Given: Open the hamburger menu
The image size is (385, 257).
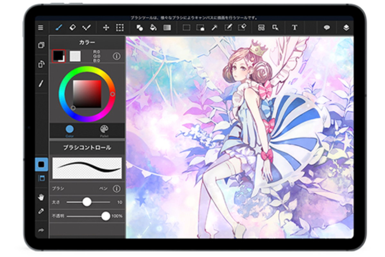Looking at the screenshot, I should coord(40,28).
